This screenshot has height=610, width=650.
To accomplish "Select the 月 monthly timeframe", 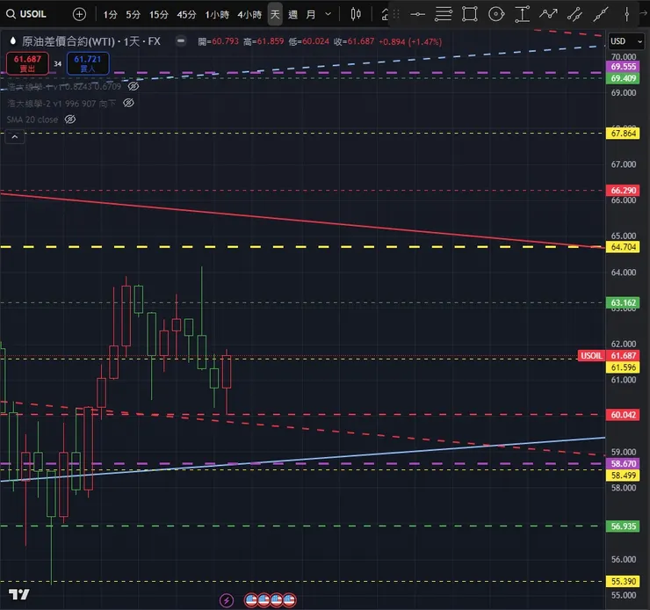I will (310, 15).
